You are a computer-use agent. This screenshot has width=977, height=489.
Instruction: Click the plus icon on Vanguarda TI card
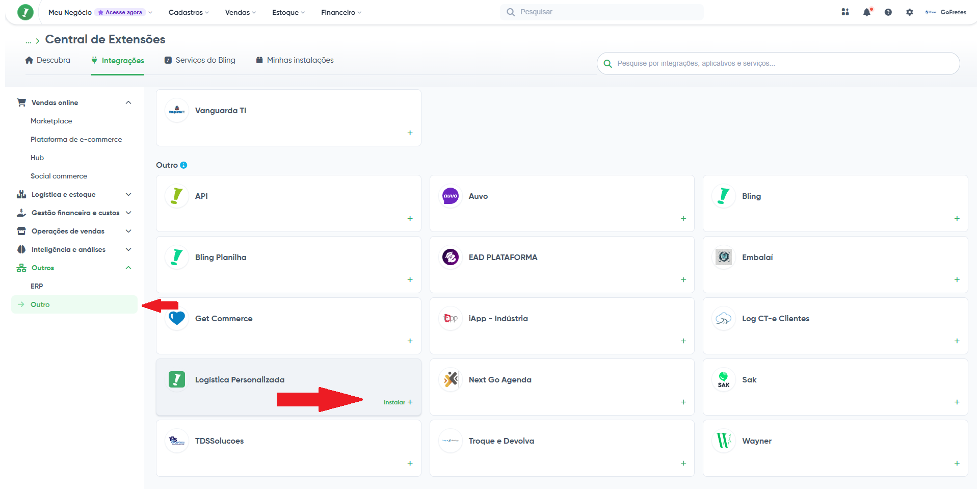tap(410, 133)
